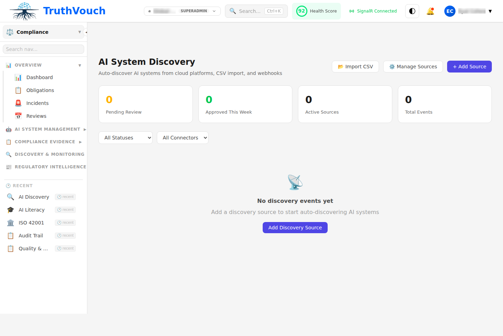Click the ISO 42001 bank icon
The width and height of the screenshot is (503, 336).
[x=10, y=222]
